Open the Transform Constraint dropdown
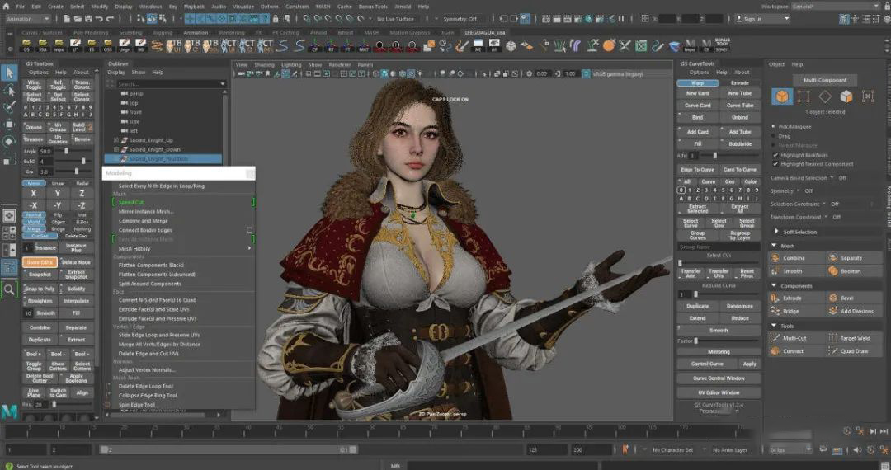 [x=825, y=217]
